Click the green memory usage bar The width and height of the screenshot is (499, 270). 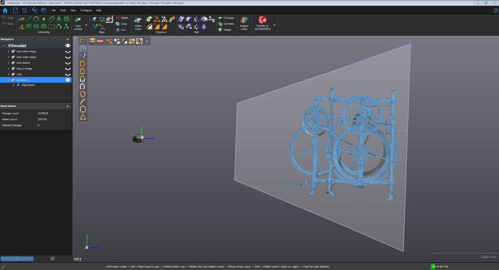click(433, 267)
